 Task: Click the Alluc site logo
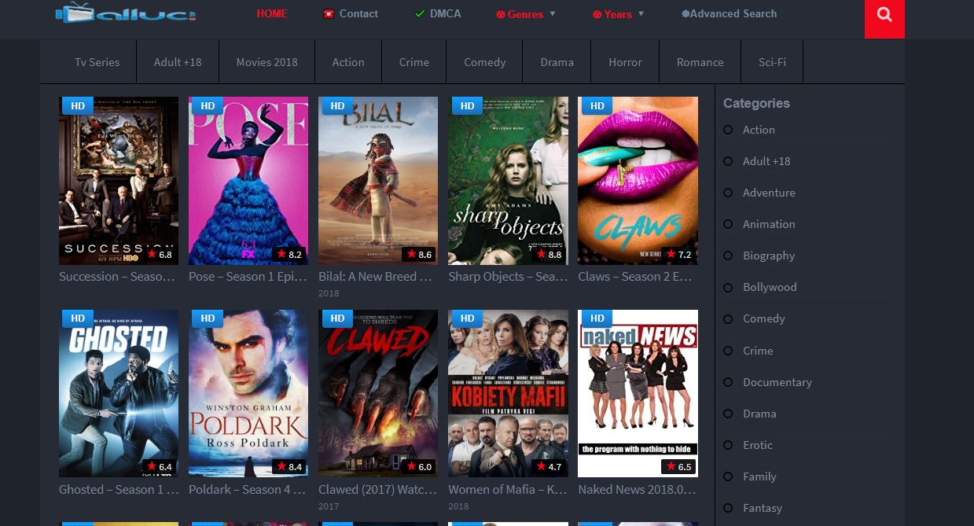coord(126,13)
